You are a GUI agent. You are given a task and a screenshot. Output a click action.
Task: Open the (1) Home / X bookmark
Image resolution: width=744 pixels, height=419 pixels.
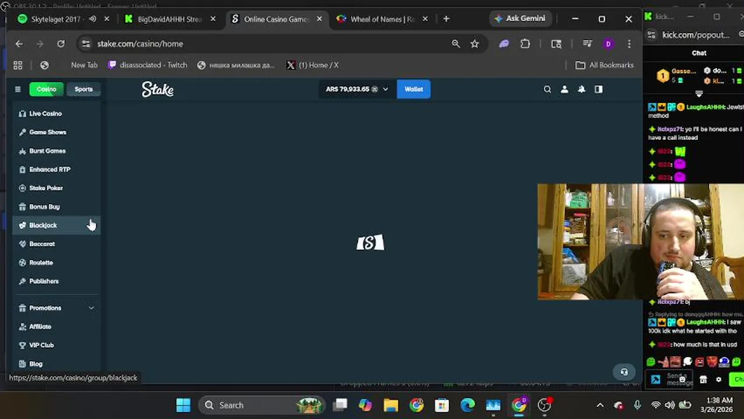pos(313,65)
